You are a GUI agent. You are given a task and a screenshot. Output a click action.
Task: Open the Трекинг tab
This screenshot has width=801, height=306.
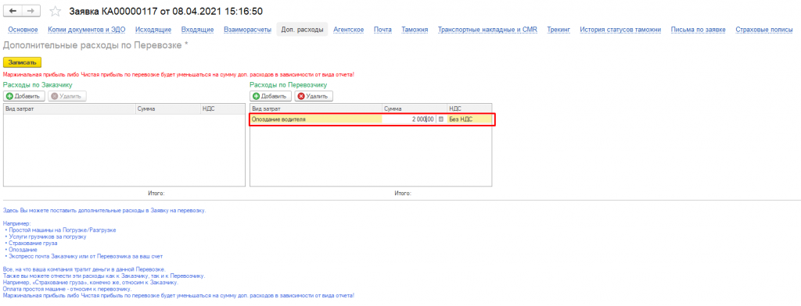(559, 30)
